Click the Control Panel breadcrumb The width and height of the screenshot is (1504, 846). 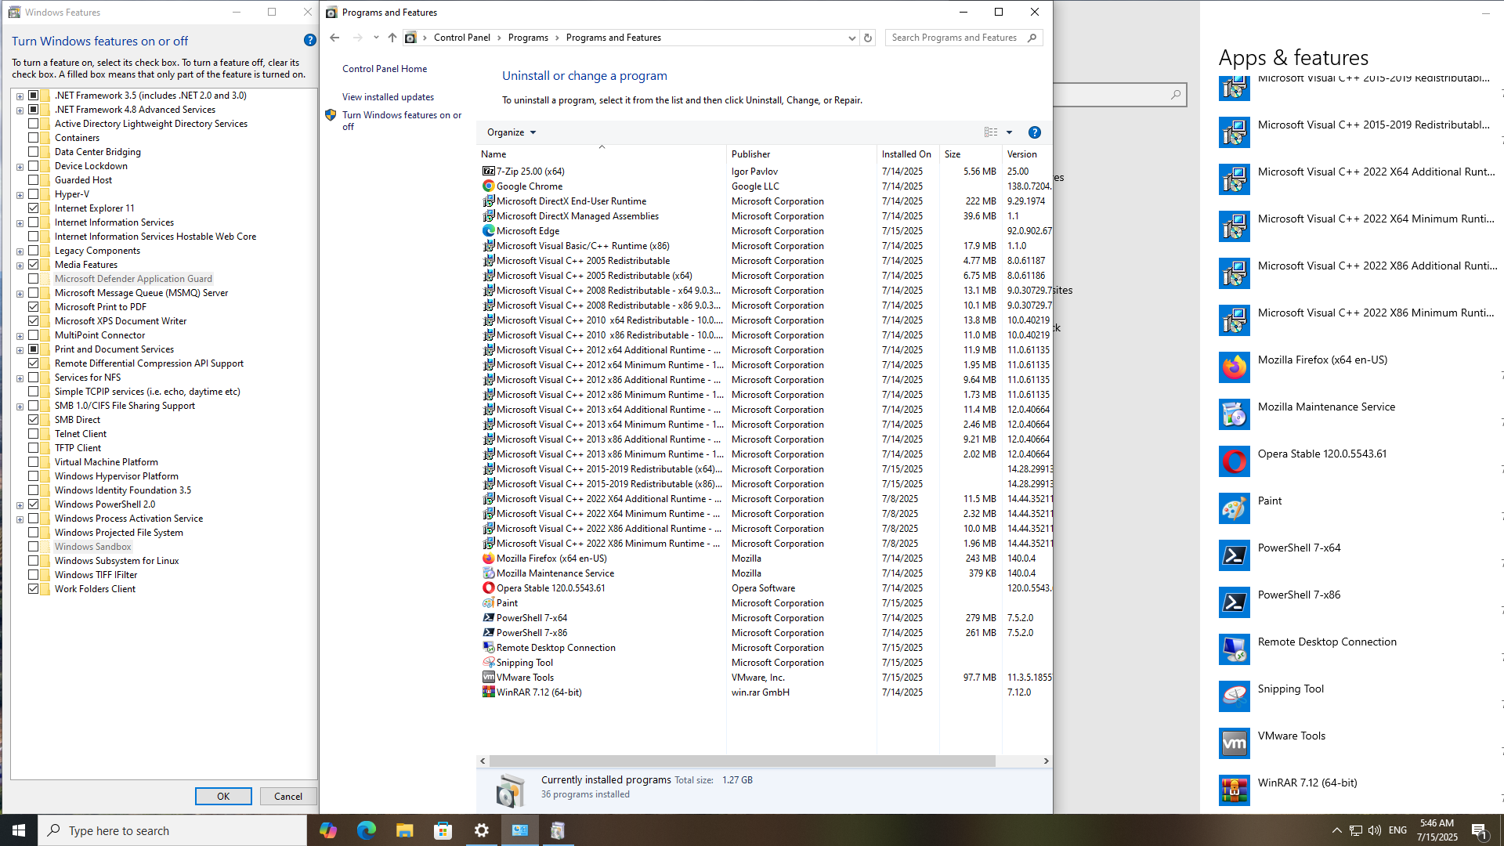462,38
